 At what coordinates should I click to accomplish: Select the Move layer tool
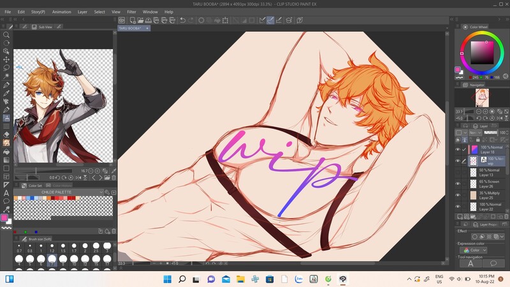[x=6, y=59]
